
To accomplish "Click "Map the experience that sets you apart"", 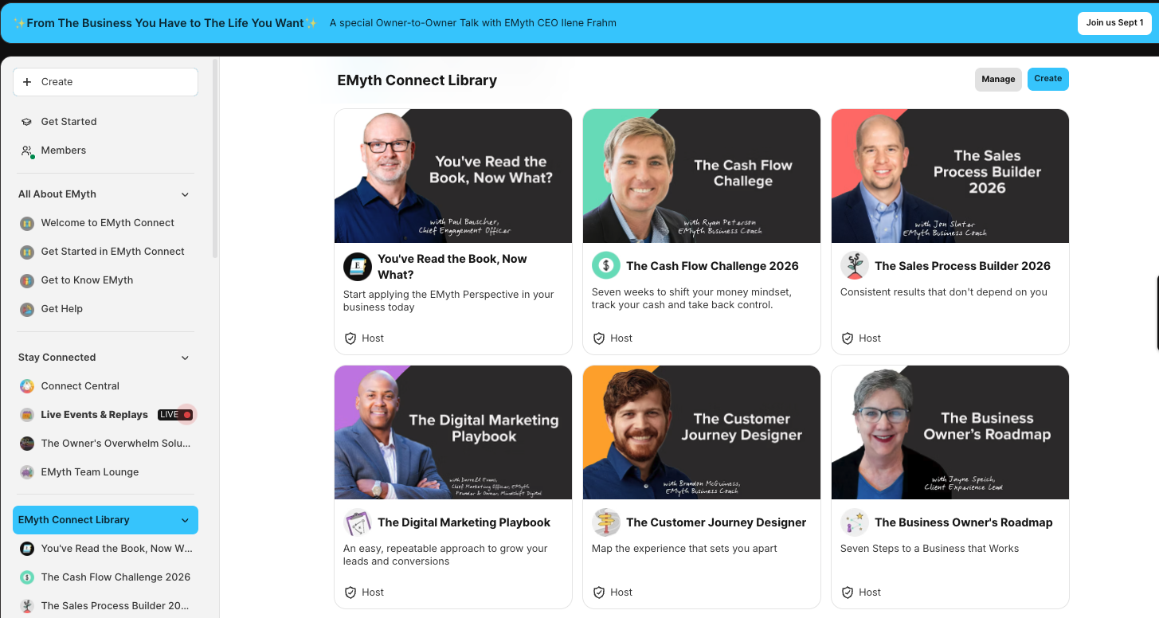I will (x=684, y=549).
